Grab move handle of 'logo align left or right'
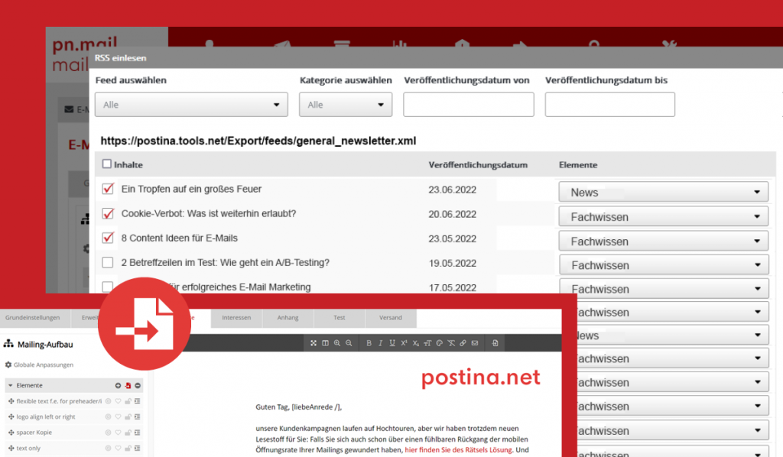 [11, 416]
